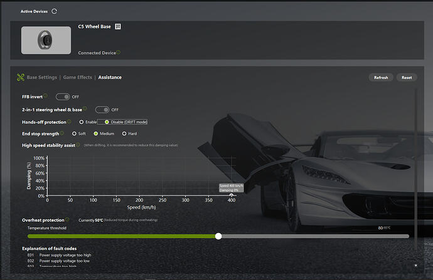
Task: Switch to the Game Effects tab
Action: click(77, 78)
